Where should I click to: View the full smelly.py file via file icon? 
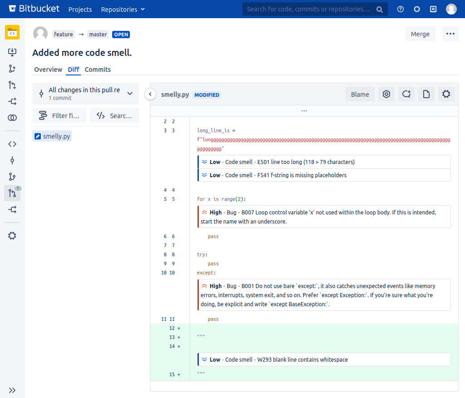click(426, 94)
